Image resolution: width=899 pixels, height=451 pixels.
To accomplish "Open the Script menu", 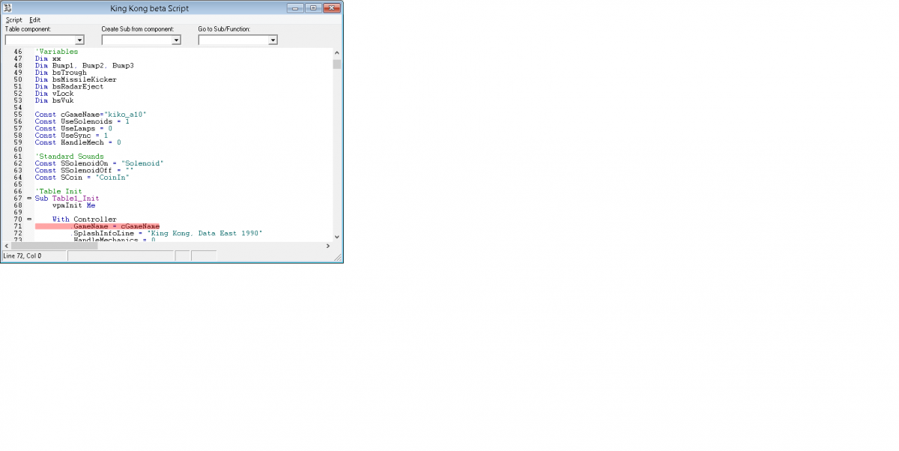I will coord(13,19).
